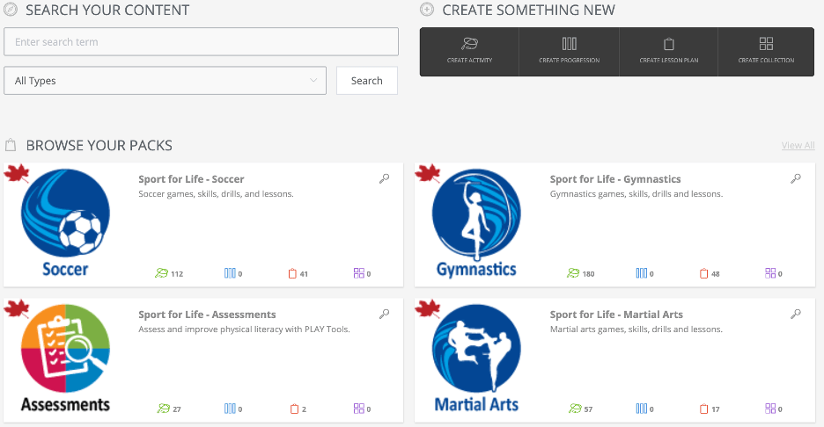Click the Create Lesson Plan icon
The image size is (824, 427).
point(668,44)
